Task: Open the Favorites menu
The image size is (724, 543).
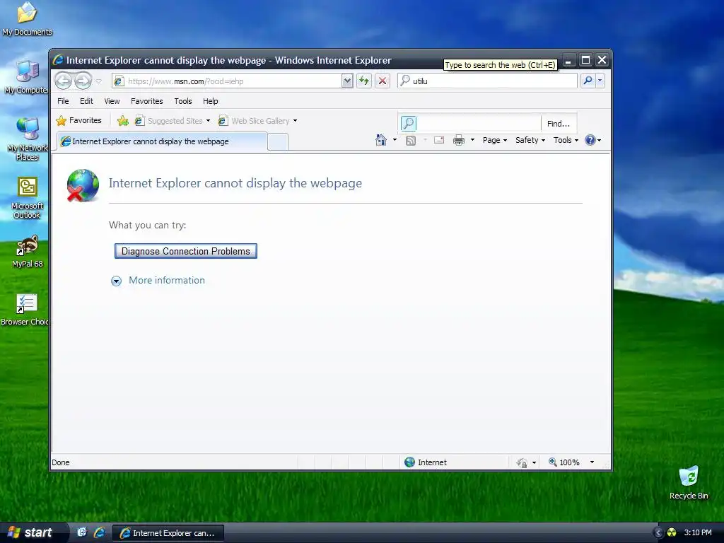Action: [147, 101]
